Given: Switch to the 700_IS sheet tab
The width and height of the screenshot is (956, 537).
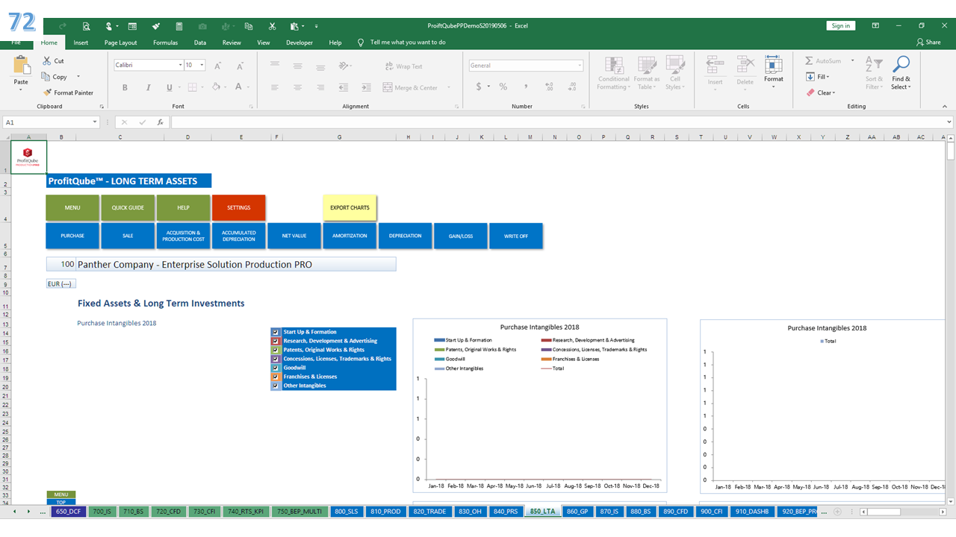Looking at the screenshot, I should pyautogui.click(x=101, y=512).
